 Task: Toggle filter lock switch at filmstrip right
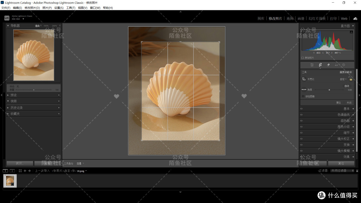[357, 171]
